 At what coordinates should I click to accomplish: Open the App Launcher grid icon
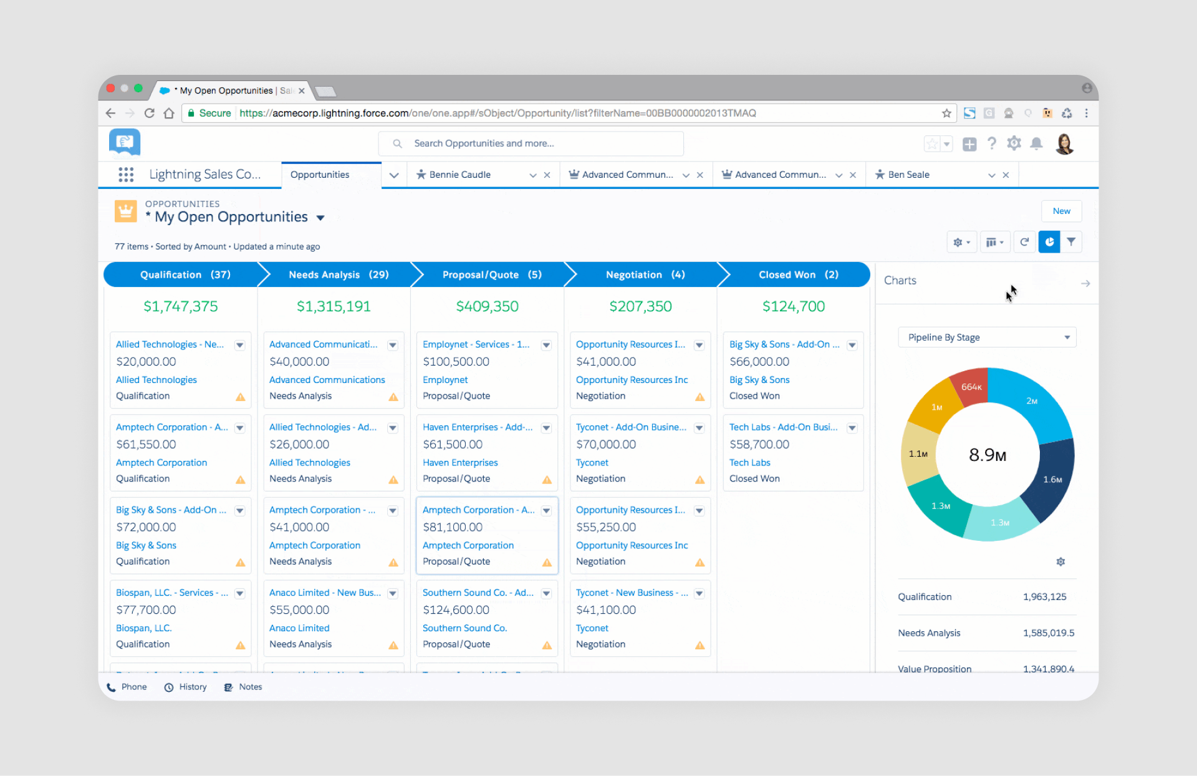tap(126, 175)
